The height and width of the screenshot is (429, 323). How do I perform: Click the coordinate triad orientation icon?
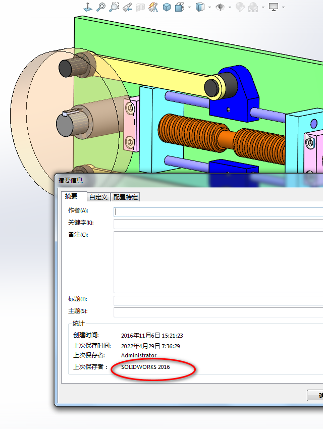[x=88, y=7]
